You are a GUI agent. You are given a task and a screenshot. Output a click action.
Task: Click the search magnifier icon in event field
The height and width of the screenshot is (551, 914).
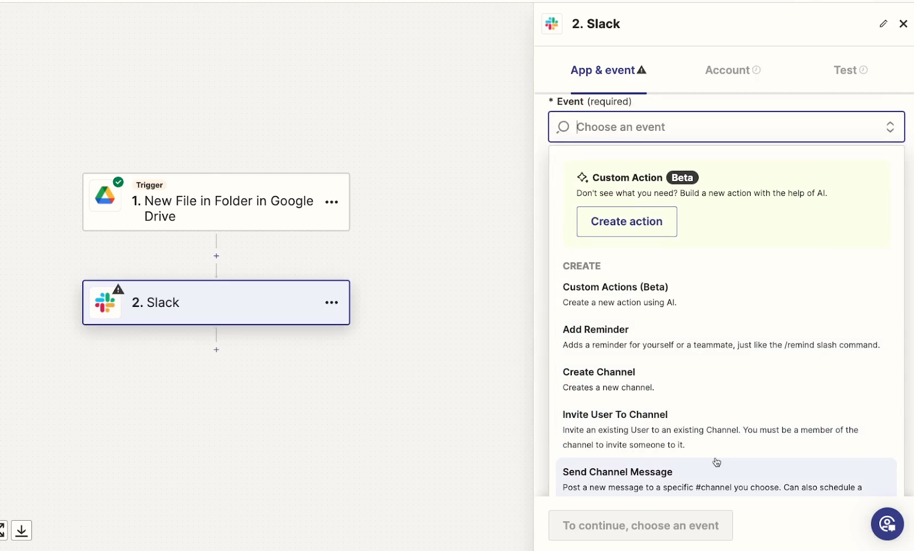[x=563, y=127]
